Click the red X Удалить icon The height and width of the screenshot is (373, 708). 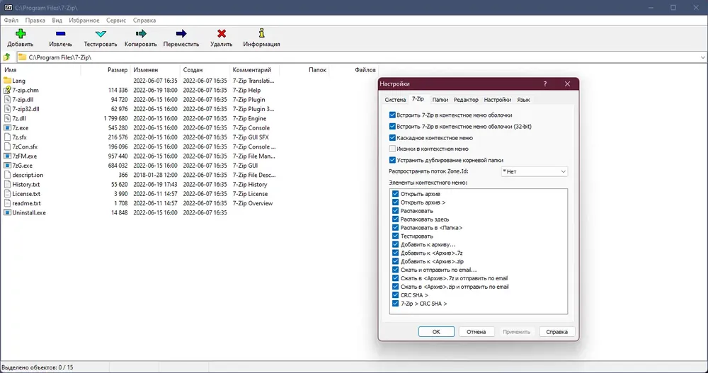pyautogui.click(x=221, y=34)
